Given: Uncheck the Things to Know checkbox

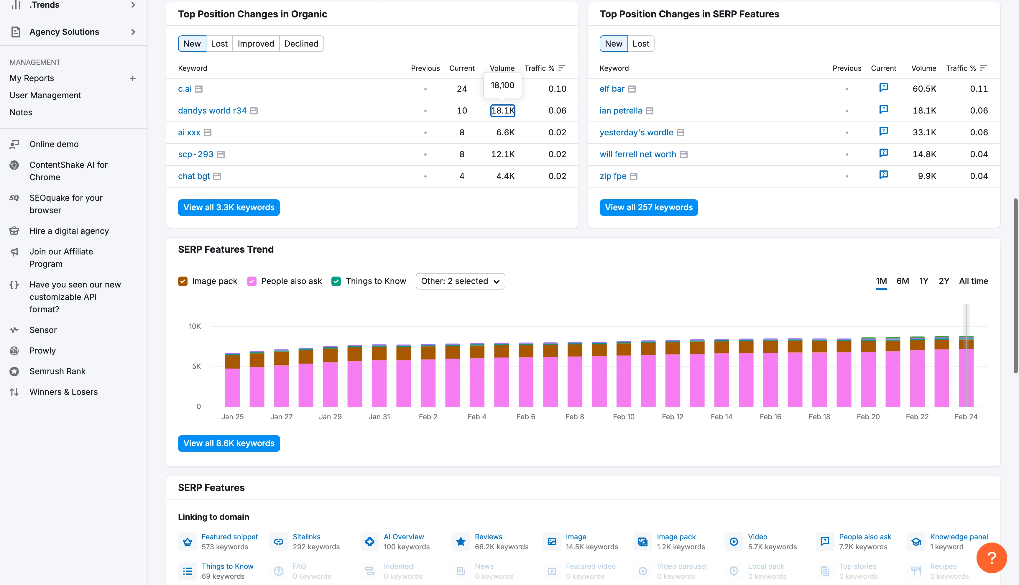Looking at the screenshot, I should (336, 281).
